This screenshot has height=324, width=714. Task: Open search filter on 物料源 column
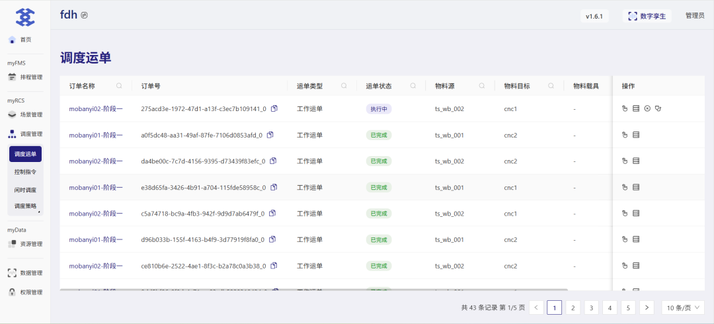(481, 86)
